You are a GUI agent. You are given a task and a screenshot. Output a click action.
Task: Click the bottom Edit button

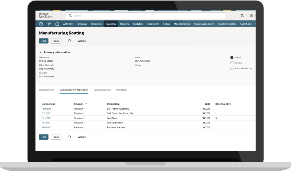click(44, 137)
